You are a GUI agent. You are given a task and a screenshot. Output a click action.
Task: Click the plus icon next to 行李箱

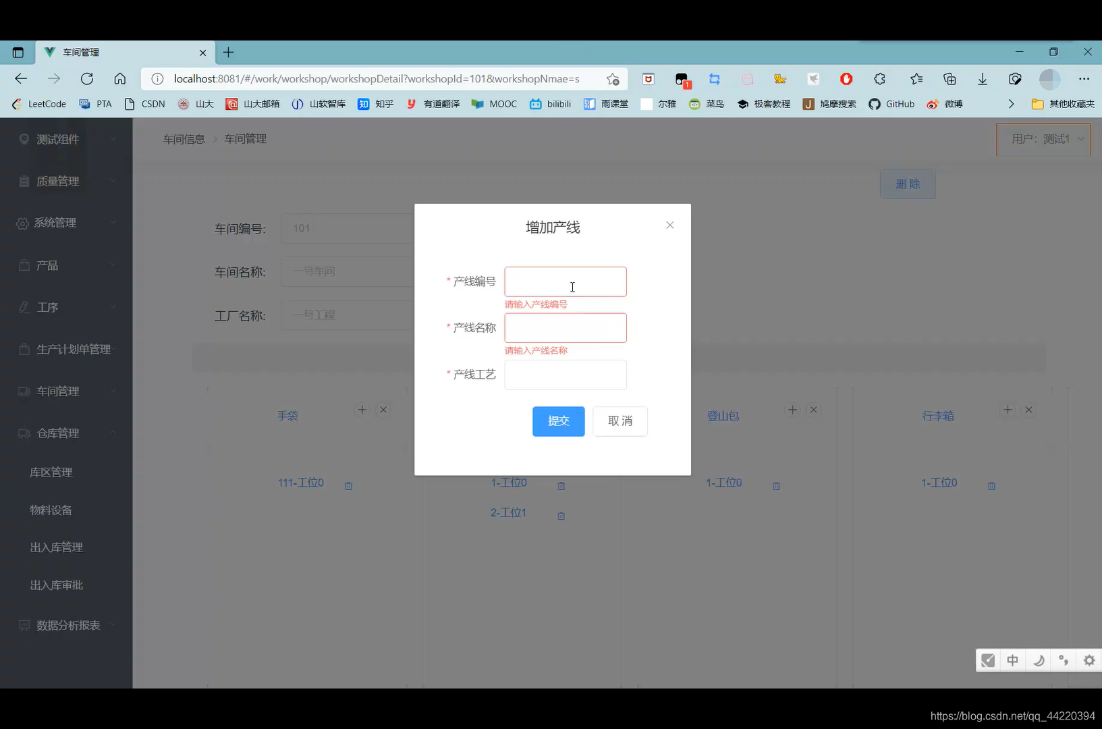(1008, 410)
